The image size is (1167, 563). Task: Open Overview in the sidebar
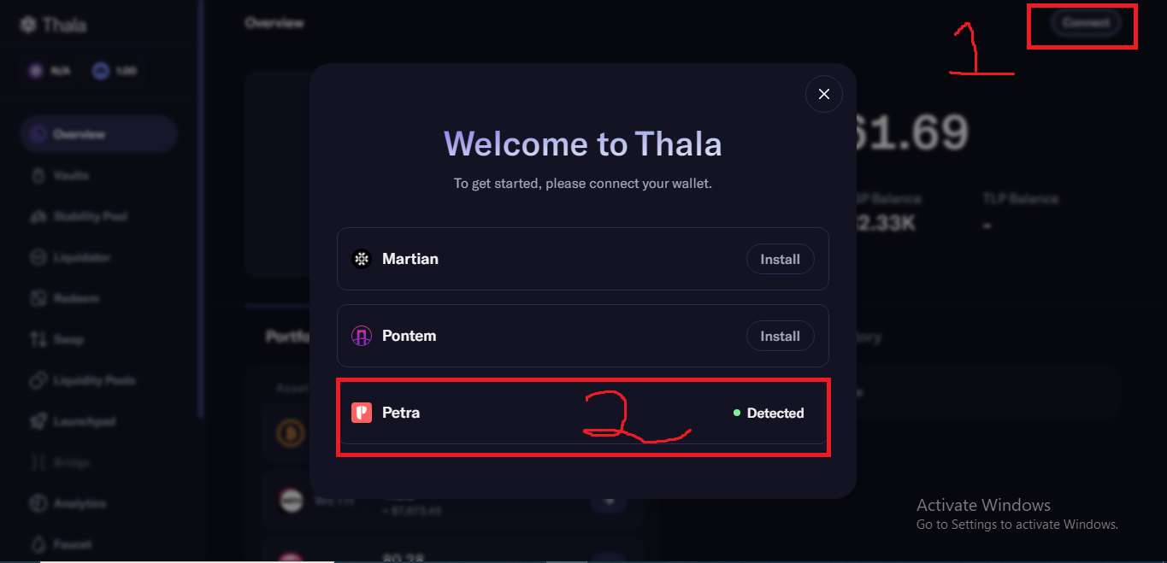[98, 134]
